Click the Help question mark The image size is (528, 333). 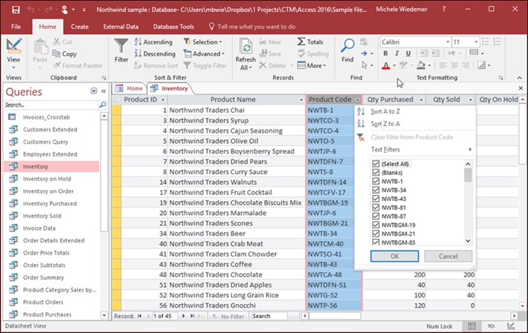(443, 9)
